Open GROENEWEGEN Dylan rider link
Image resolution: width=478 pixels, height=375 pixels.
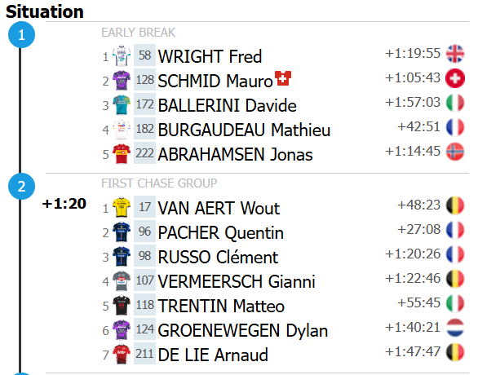(242, 331)
